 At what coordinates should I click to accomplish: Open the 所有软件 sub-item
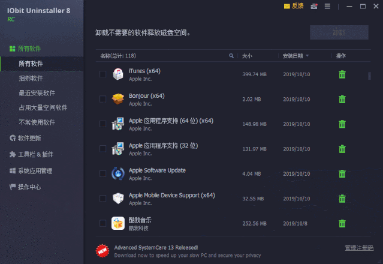click(42, 64)
